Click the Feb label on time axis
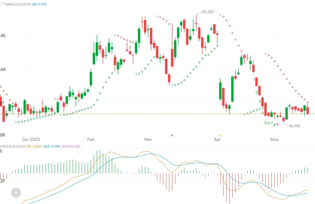 [91, 140]
